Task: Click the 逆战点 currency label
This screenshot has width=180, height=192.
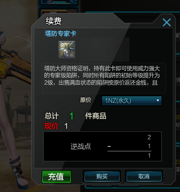Action: 81,147
